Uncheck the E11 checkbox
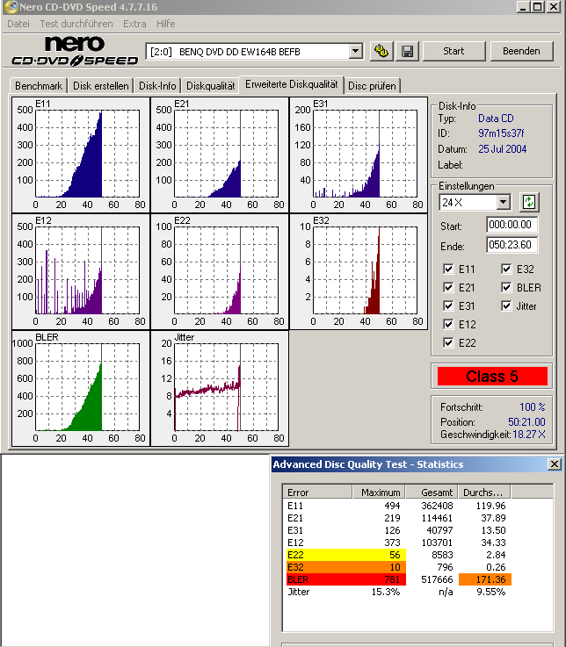 click(448, 270)
